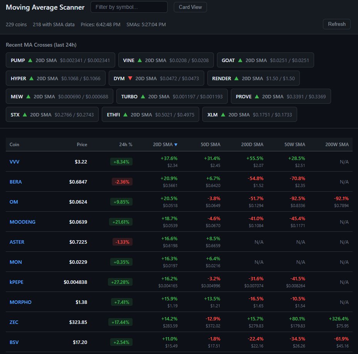Open the DYM 20D SMA cross card
Screen dimensions: 358x354
point(156,78)
